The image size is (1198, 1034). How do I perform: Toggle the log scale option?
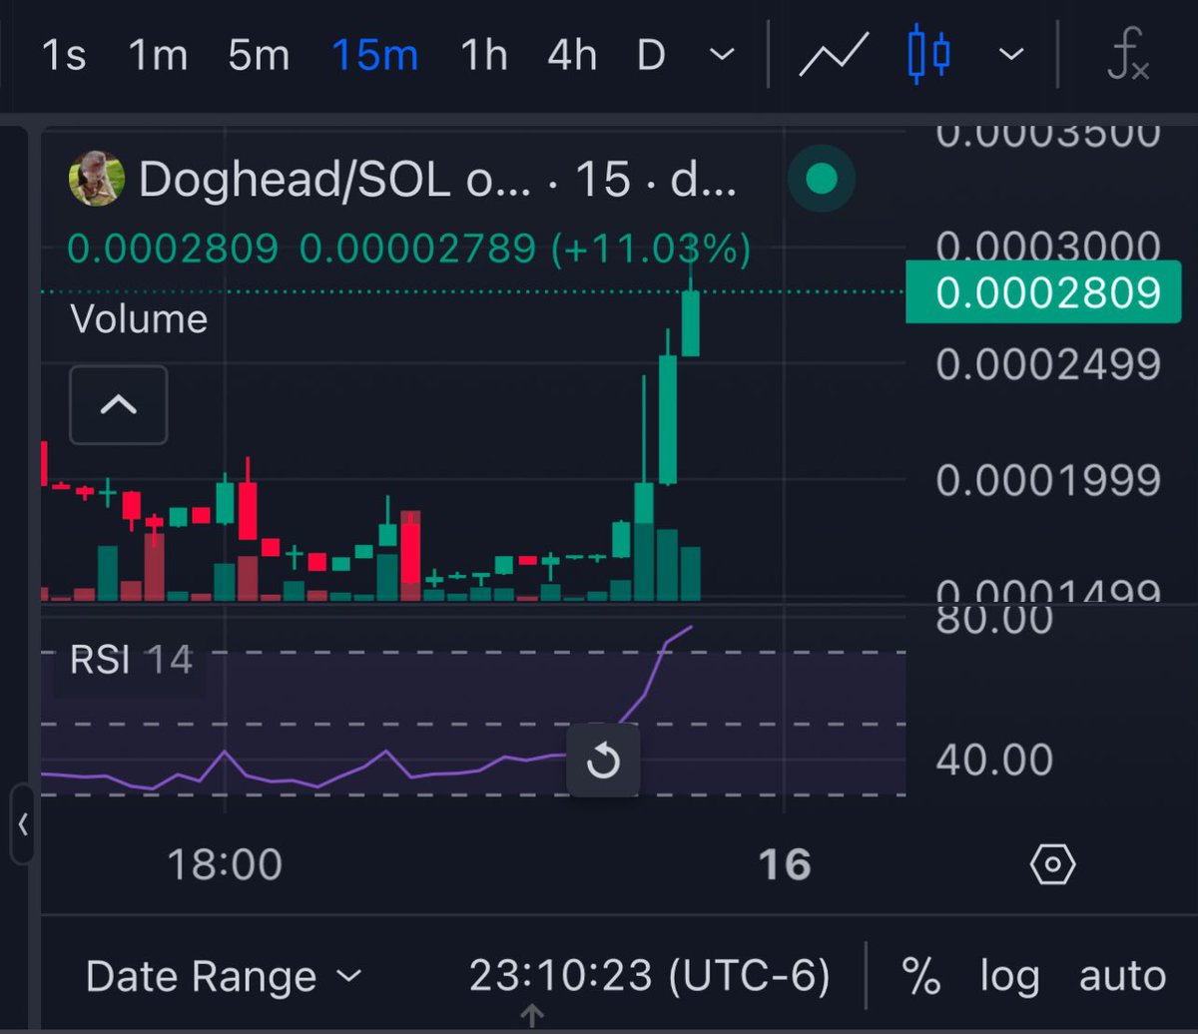[1009, 978]
